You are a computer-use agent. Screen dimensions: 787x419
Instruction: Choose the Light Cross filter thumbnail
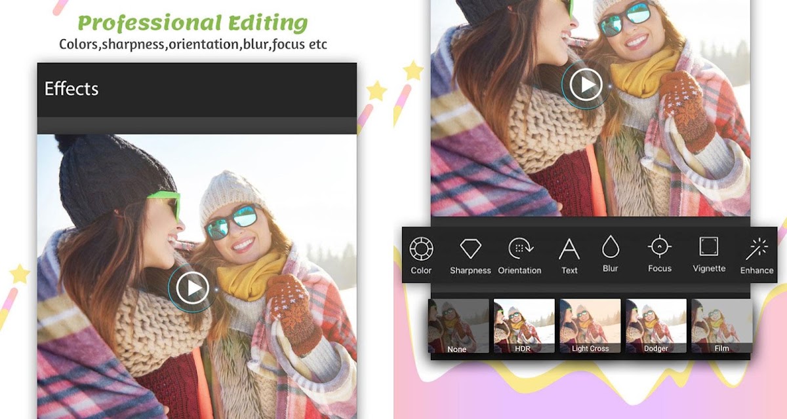click(x=590, y=326)
